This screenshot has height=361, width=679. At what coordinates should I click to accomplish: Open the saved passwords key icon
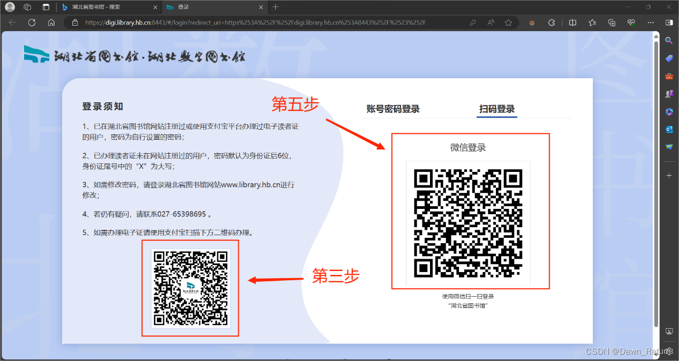click(473, 22)
